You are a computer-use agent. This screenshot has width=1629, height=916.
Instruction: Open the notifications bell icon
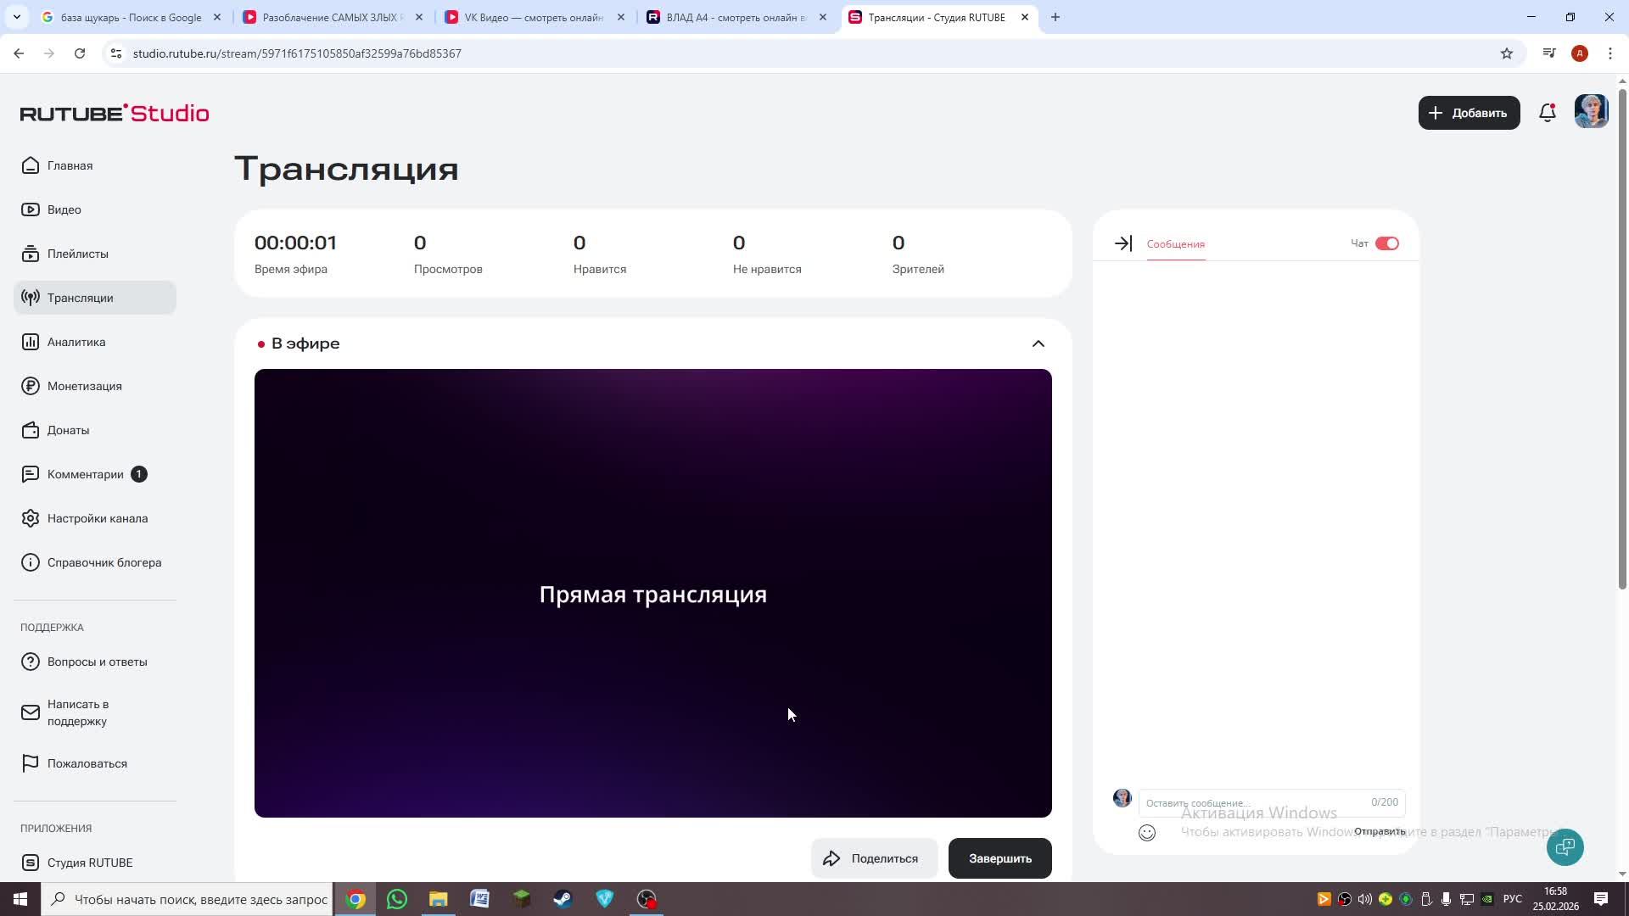click(x=1547, y=113)
